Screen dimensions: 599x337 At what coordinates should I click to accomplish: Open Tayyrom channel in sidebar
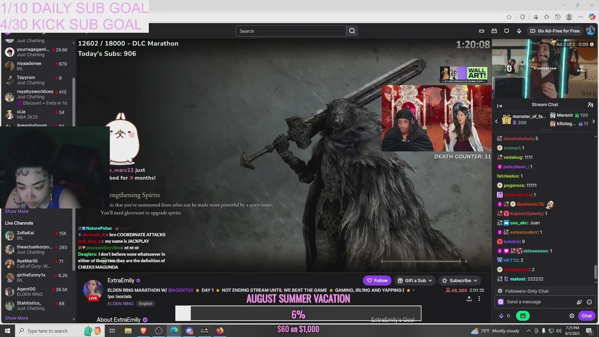(37, 80)
